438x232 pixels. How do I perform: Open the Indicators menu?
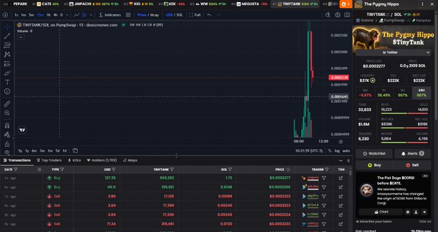click(x=110, y=15)
